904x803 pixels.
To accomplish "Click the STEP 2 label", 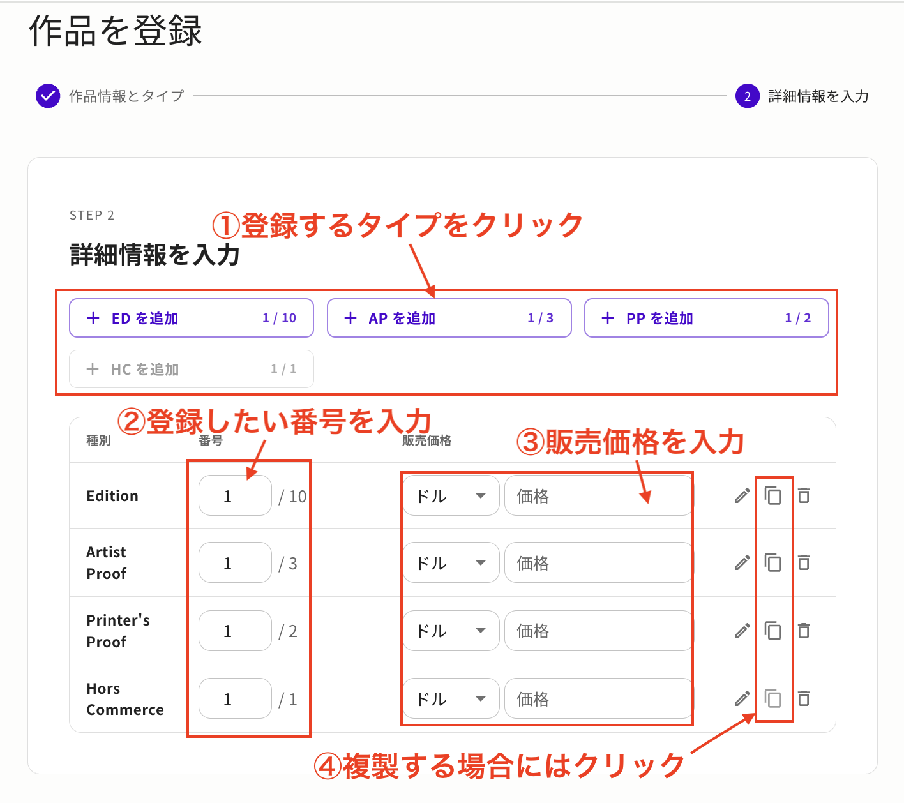I will [92, 215].
